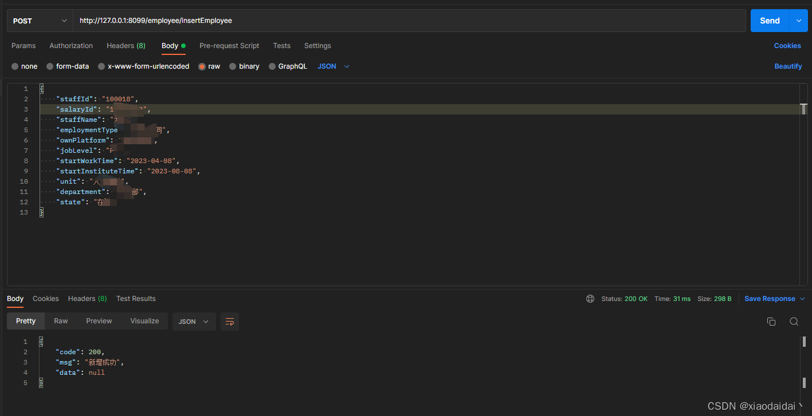Image resolution: width=812 pixels, height=416 pixels.
Task: Click Save Response
Action: coord(770,299)
